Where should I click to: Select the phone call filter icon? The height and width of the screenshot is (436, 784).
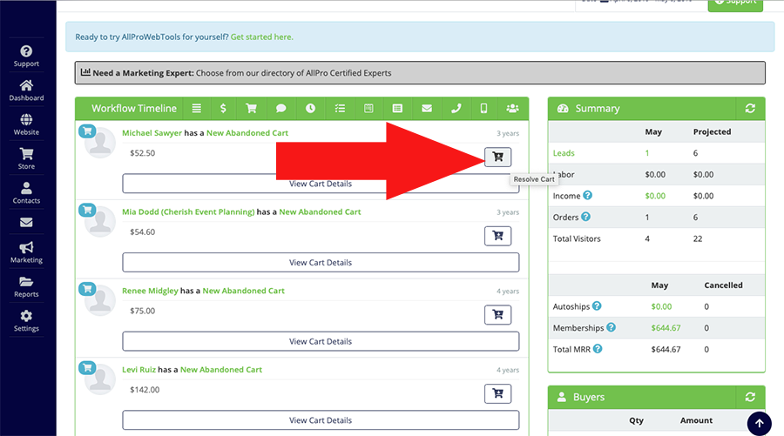click(x=456, y=109)
